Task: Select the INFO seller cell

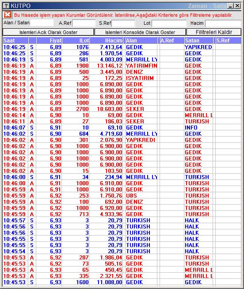Action: tap(198, 128)
